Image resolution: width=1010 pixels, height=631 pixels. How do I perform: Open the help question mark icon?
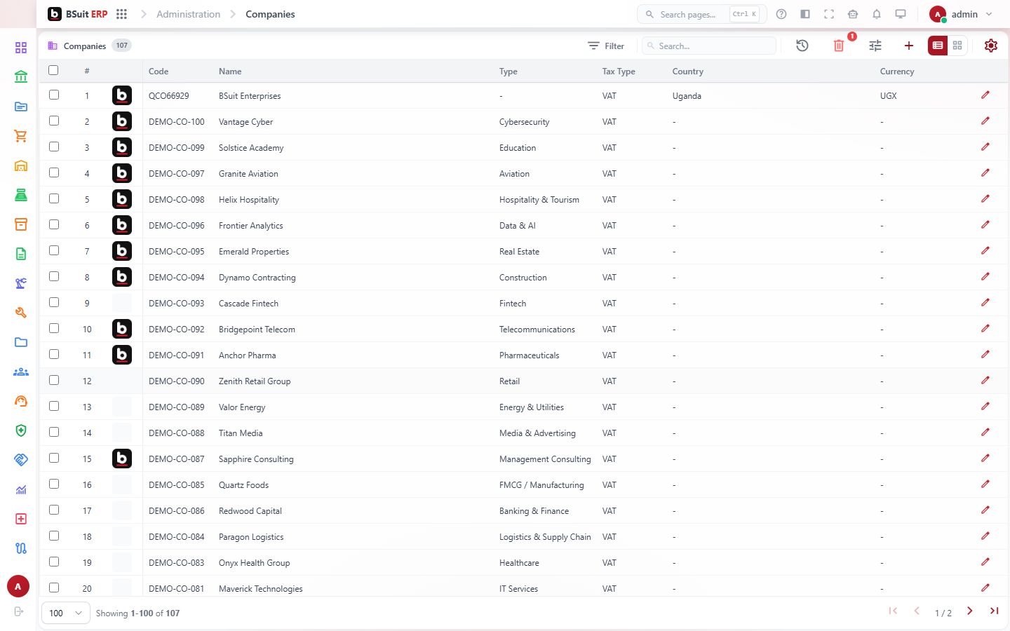(781, 14)
